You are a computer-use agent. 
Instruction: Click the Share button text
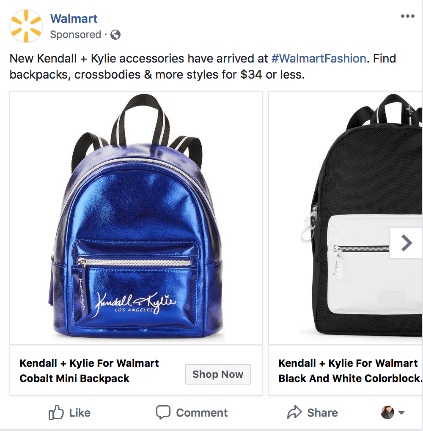click(x=322, y=413)
